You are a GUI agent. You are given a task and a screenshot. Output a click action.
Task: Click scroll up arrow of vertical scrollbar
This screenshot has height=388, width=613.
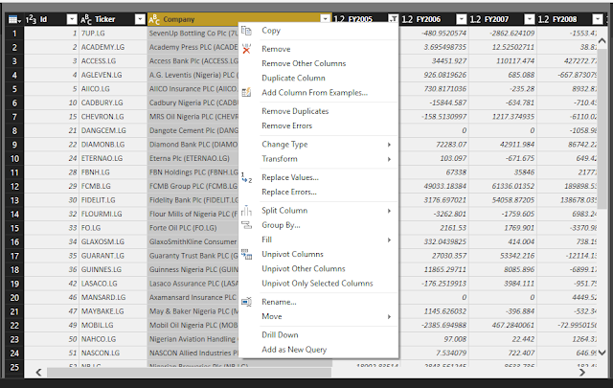(602, 40)
